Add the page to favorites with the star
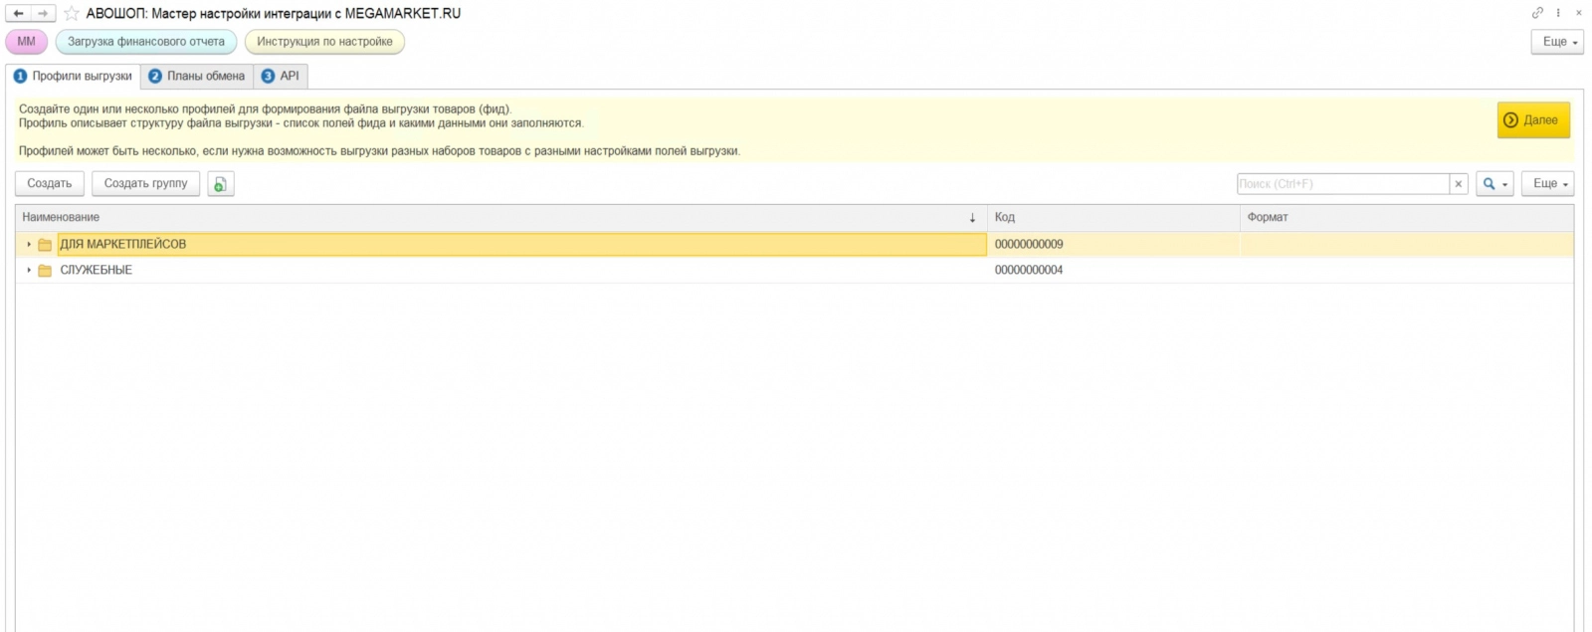 click(72, 14)
